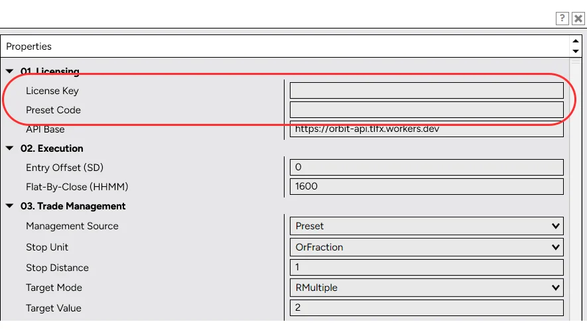Collapse the 03. Trade Management section
Image resolution: width=587 pixels, height=330 pixels.
[10, 206]
